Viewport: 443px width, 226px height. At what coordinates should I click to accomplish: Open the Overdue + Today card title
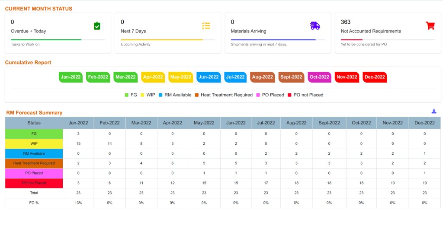coord(28,31)
